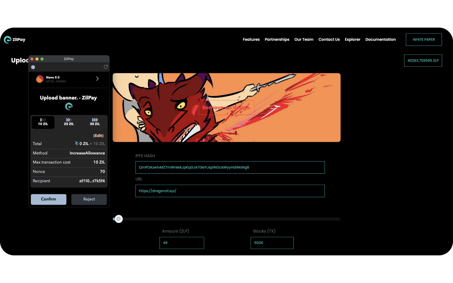Viewport: 453px width, 283px height.
Task: Click the ZilPay logo in popup
Action: (69, 106)
